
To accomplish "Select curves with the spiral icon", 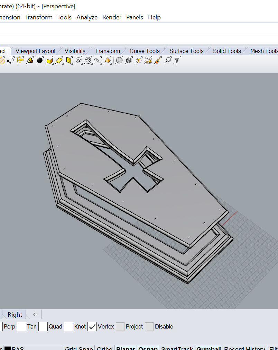I will (x=78, y=61).
